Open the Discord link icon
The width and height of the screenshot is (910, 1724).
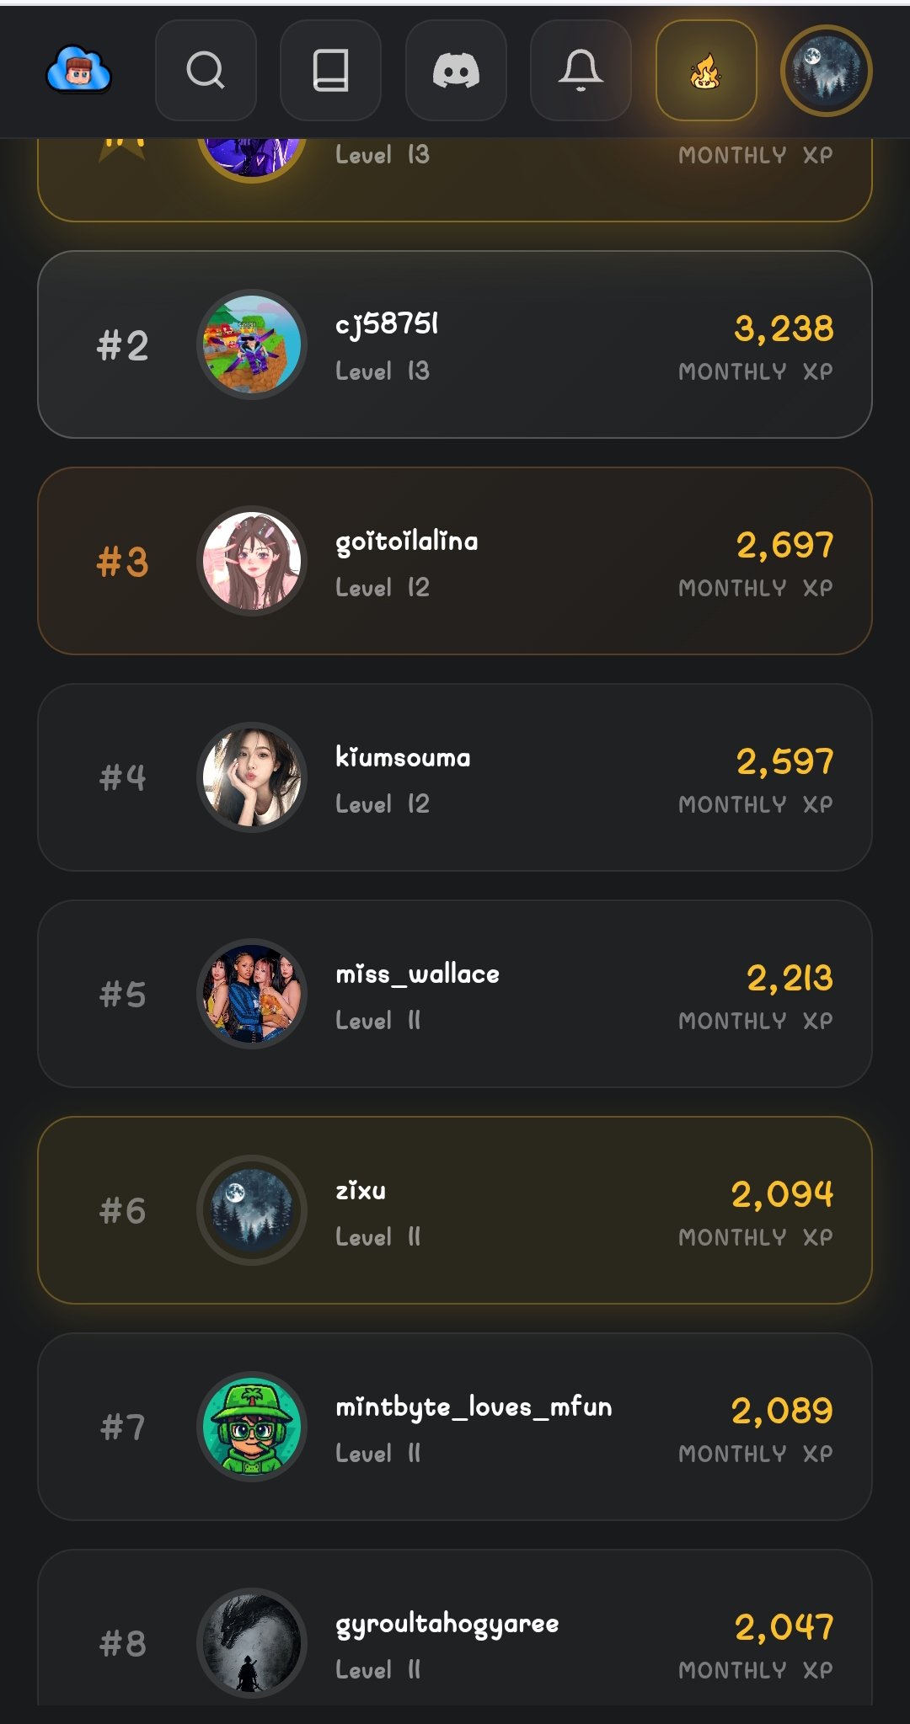coord(456,71)
